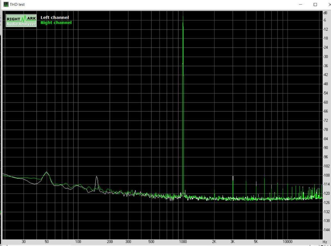Screen dimensions: 331x246
Task: Click the '30' frequency axis label
Action: click(x=23, y=242)
